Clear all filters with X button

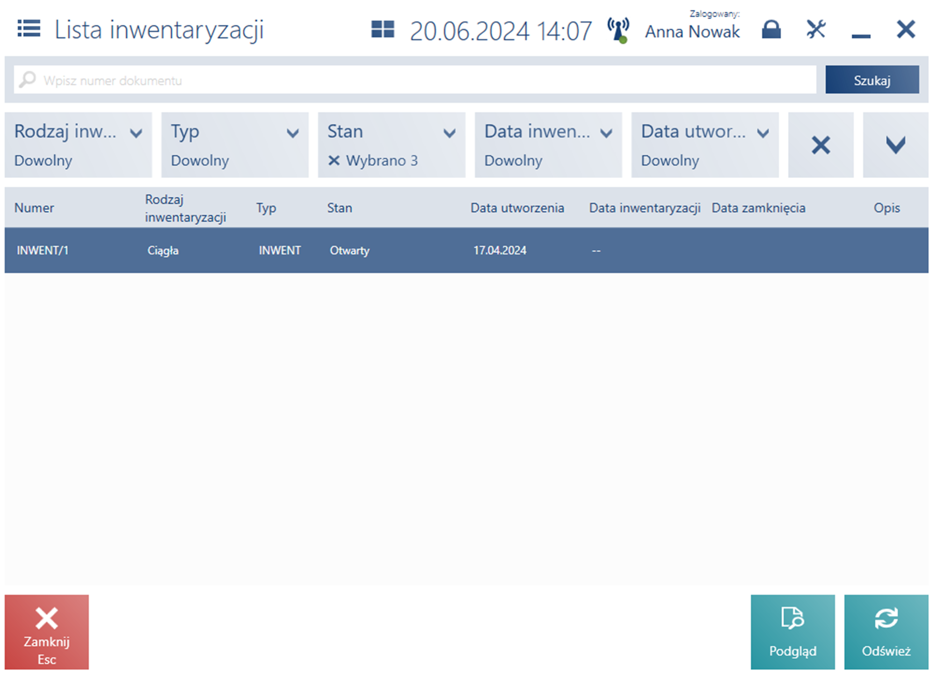coord(821,145)
